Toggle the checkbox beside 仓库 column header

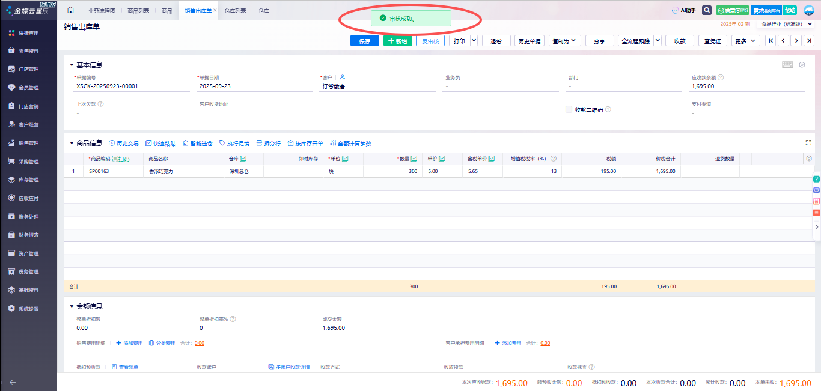[243, 159]
